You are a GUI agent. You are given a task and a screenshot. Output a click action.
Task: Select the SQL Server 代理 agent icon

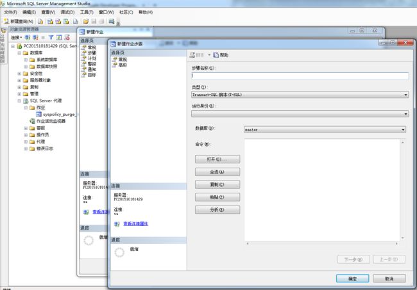[x=26, y=101]
